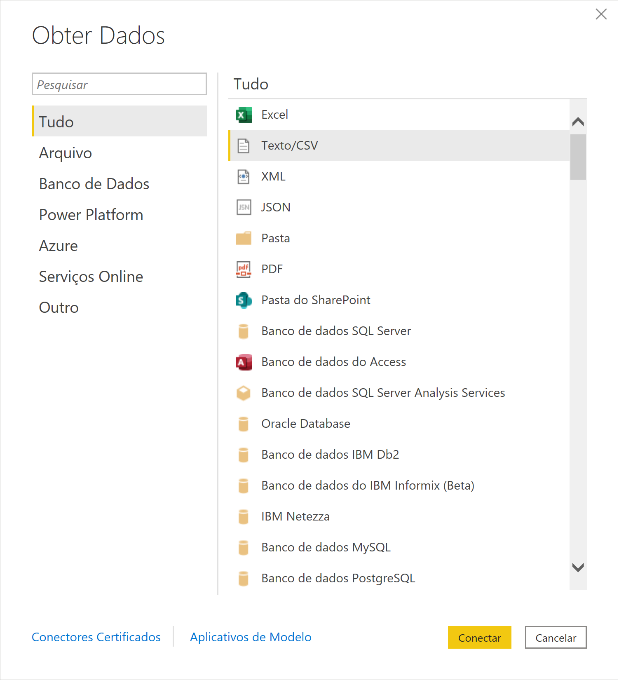Switch to the Power Platform category
This screenshot has height=680, width=619.
click(x=120, y=215)
